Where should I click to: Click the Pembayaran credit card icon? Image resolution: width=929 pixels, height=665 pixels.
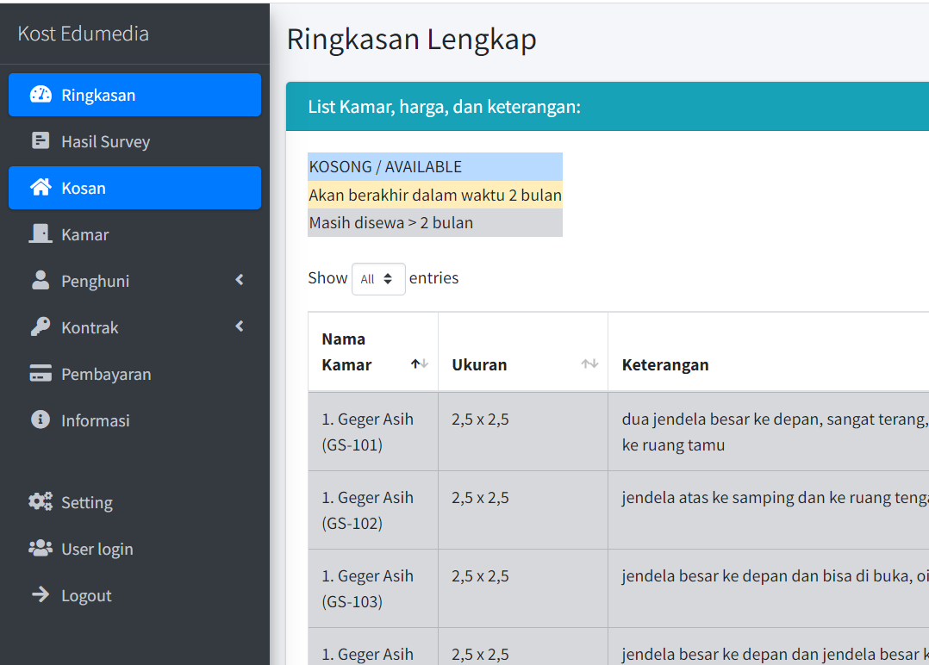point(41,374)
